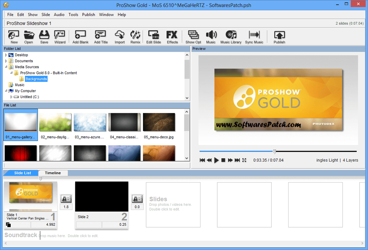Viewport: 368px width, 250px height.
Task: Add a Title slide from the toolbar
Action: click(x=101, y=37)
